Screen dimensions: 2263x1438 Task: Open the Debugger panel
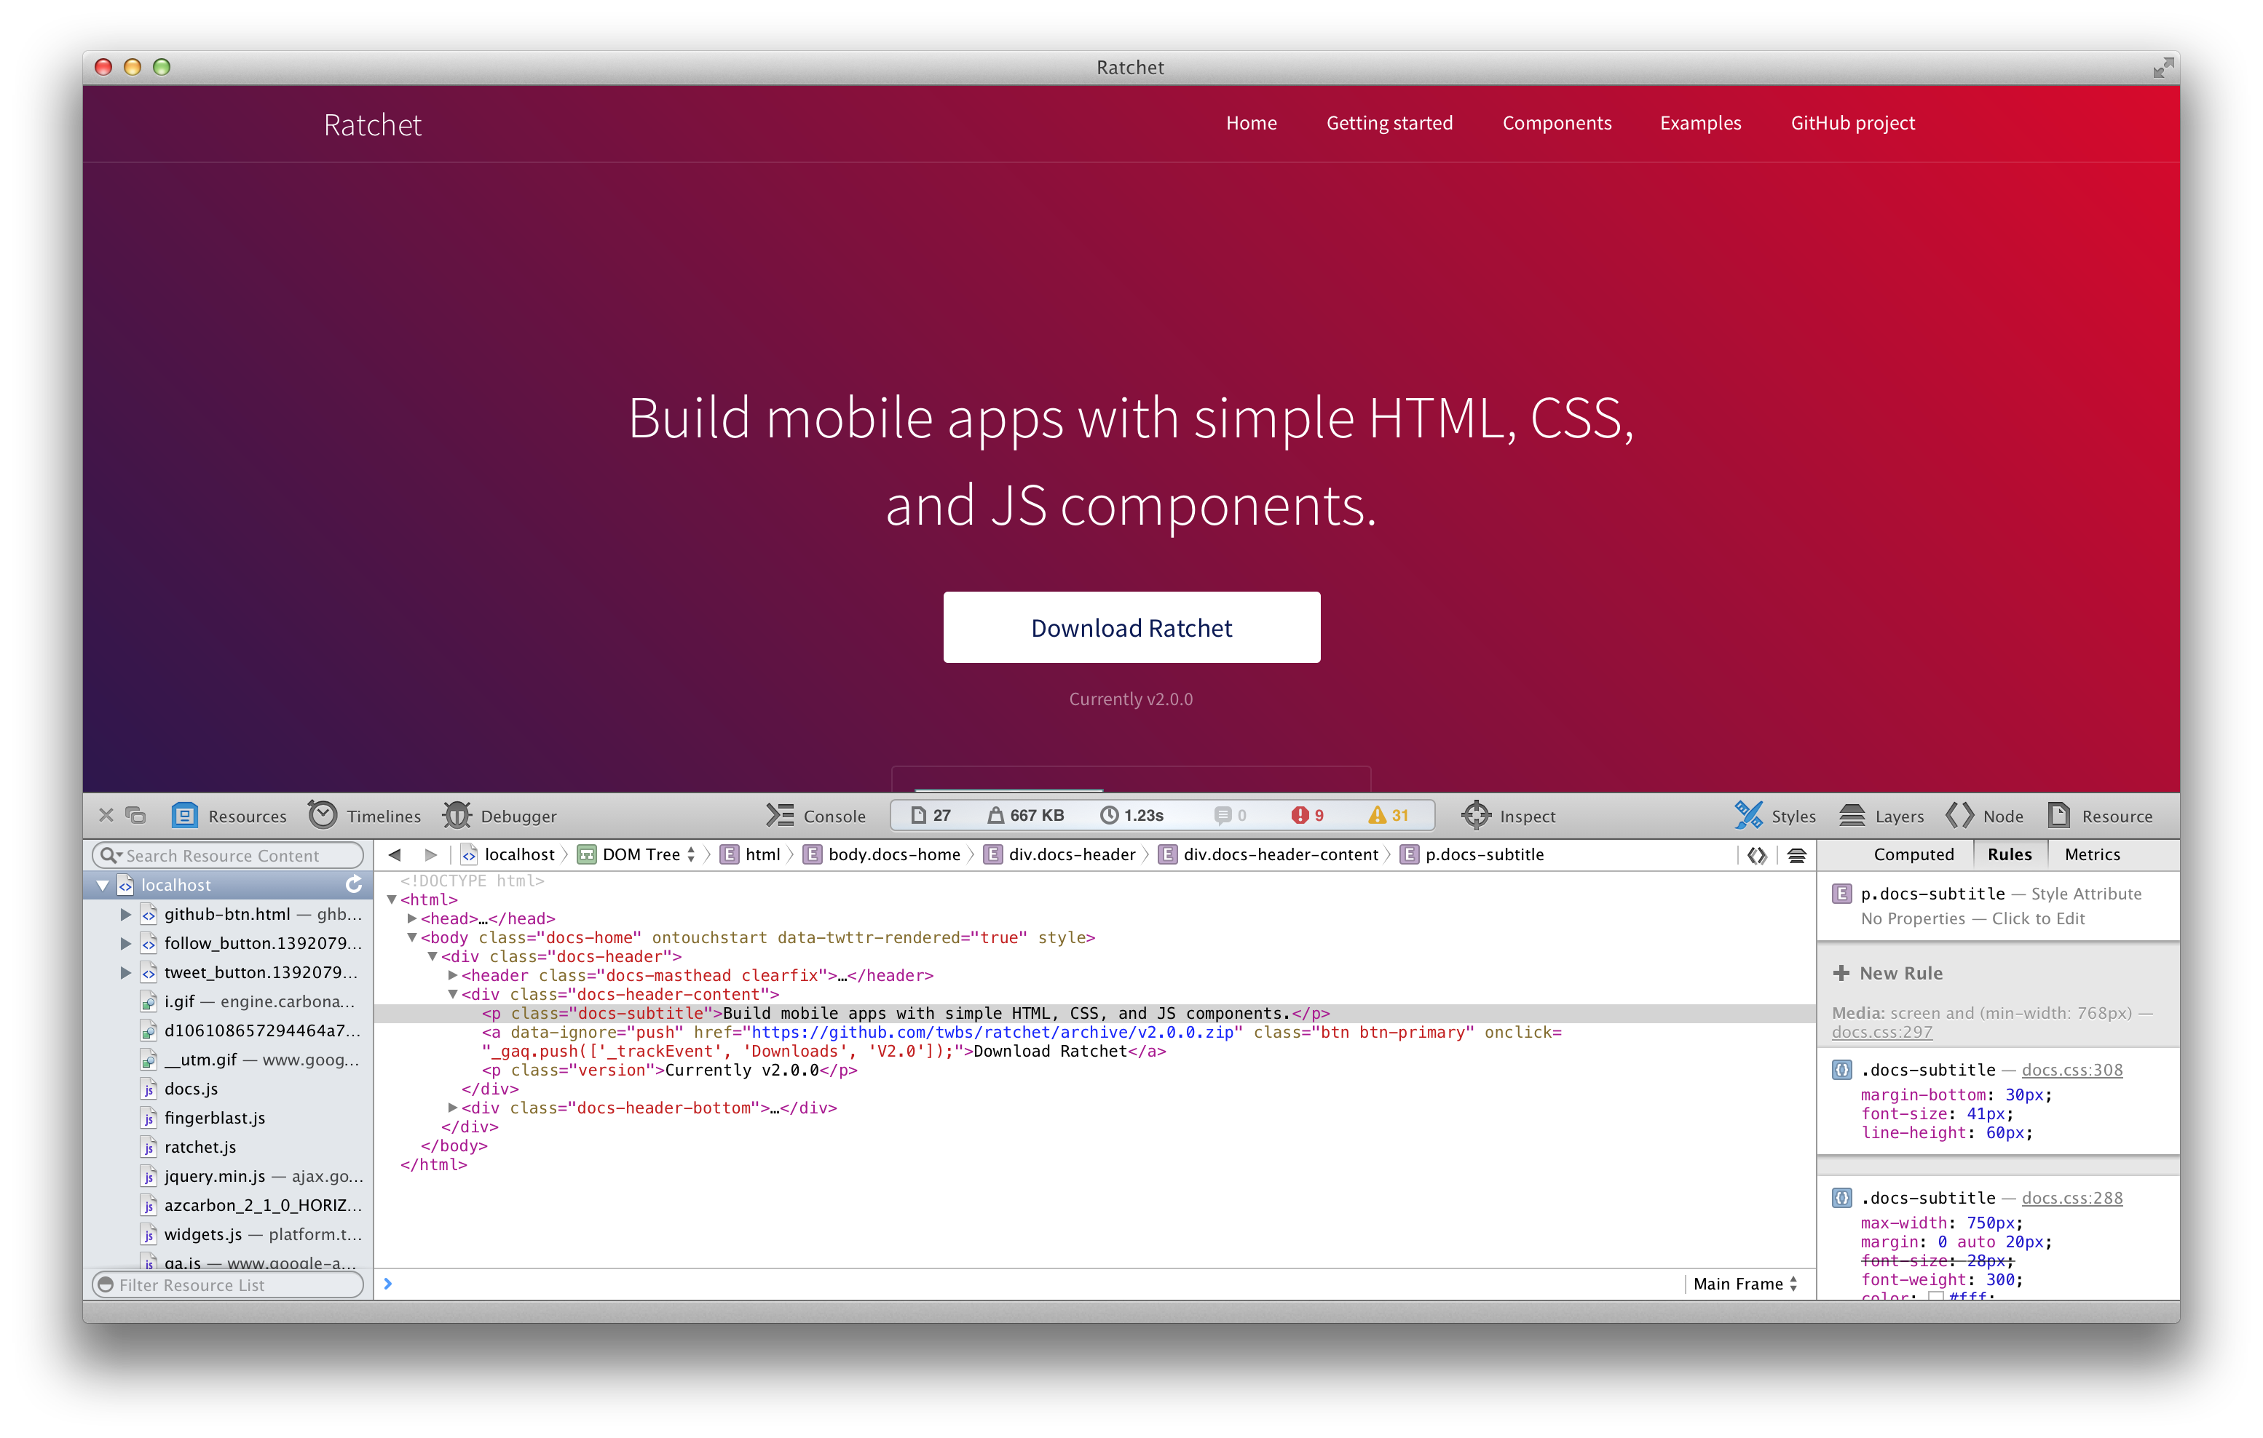point(500,815)
